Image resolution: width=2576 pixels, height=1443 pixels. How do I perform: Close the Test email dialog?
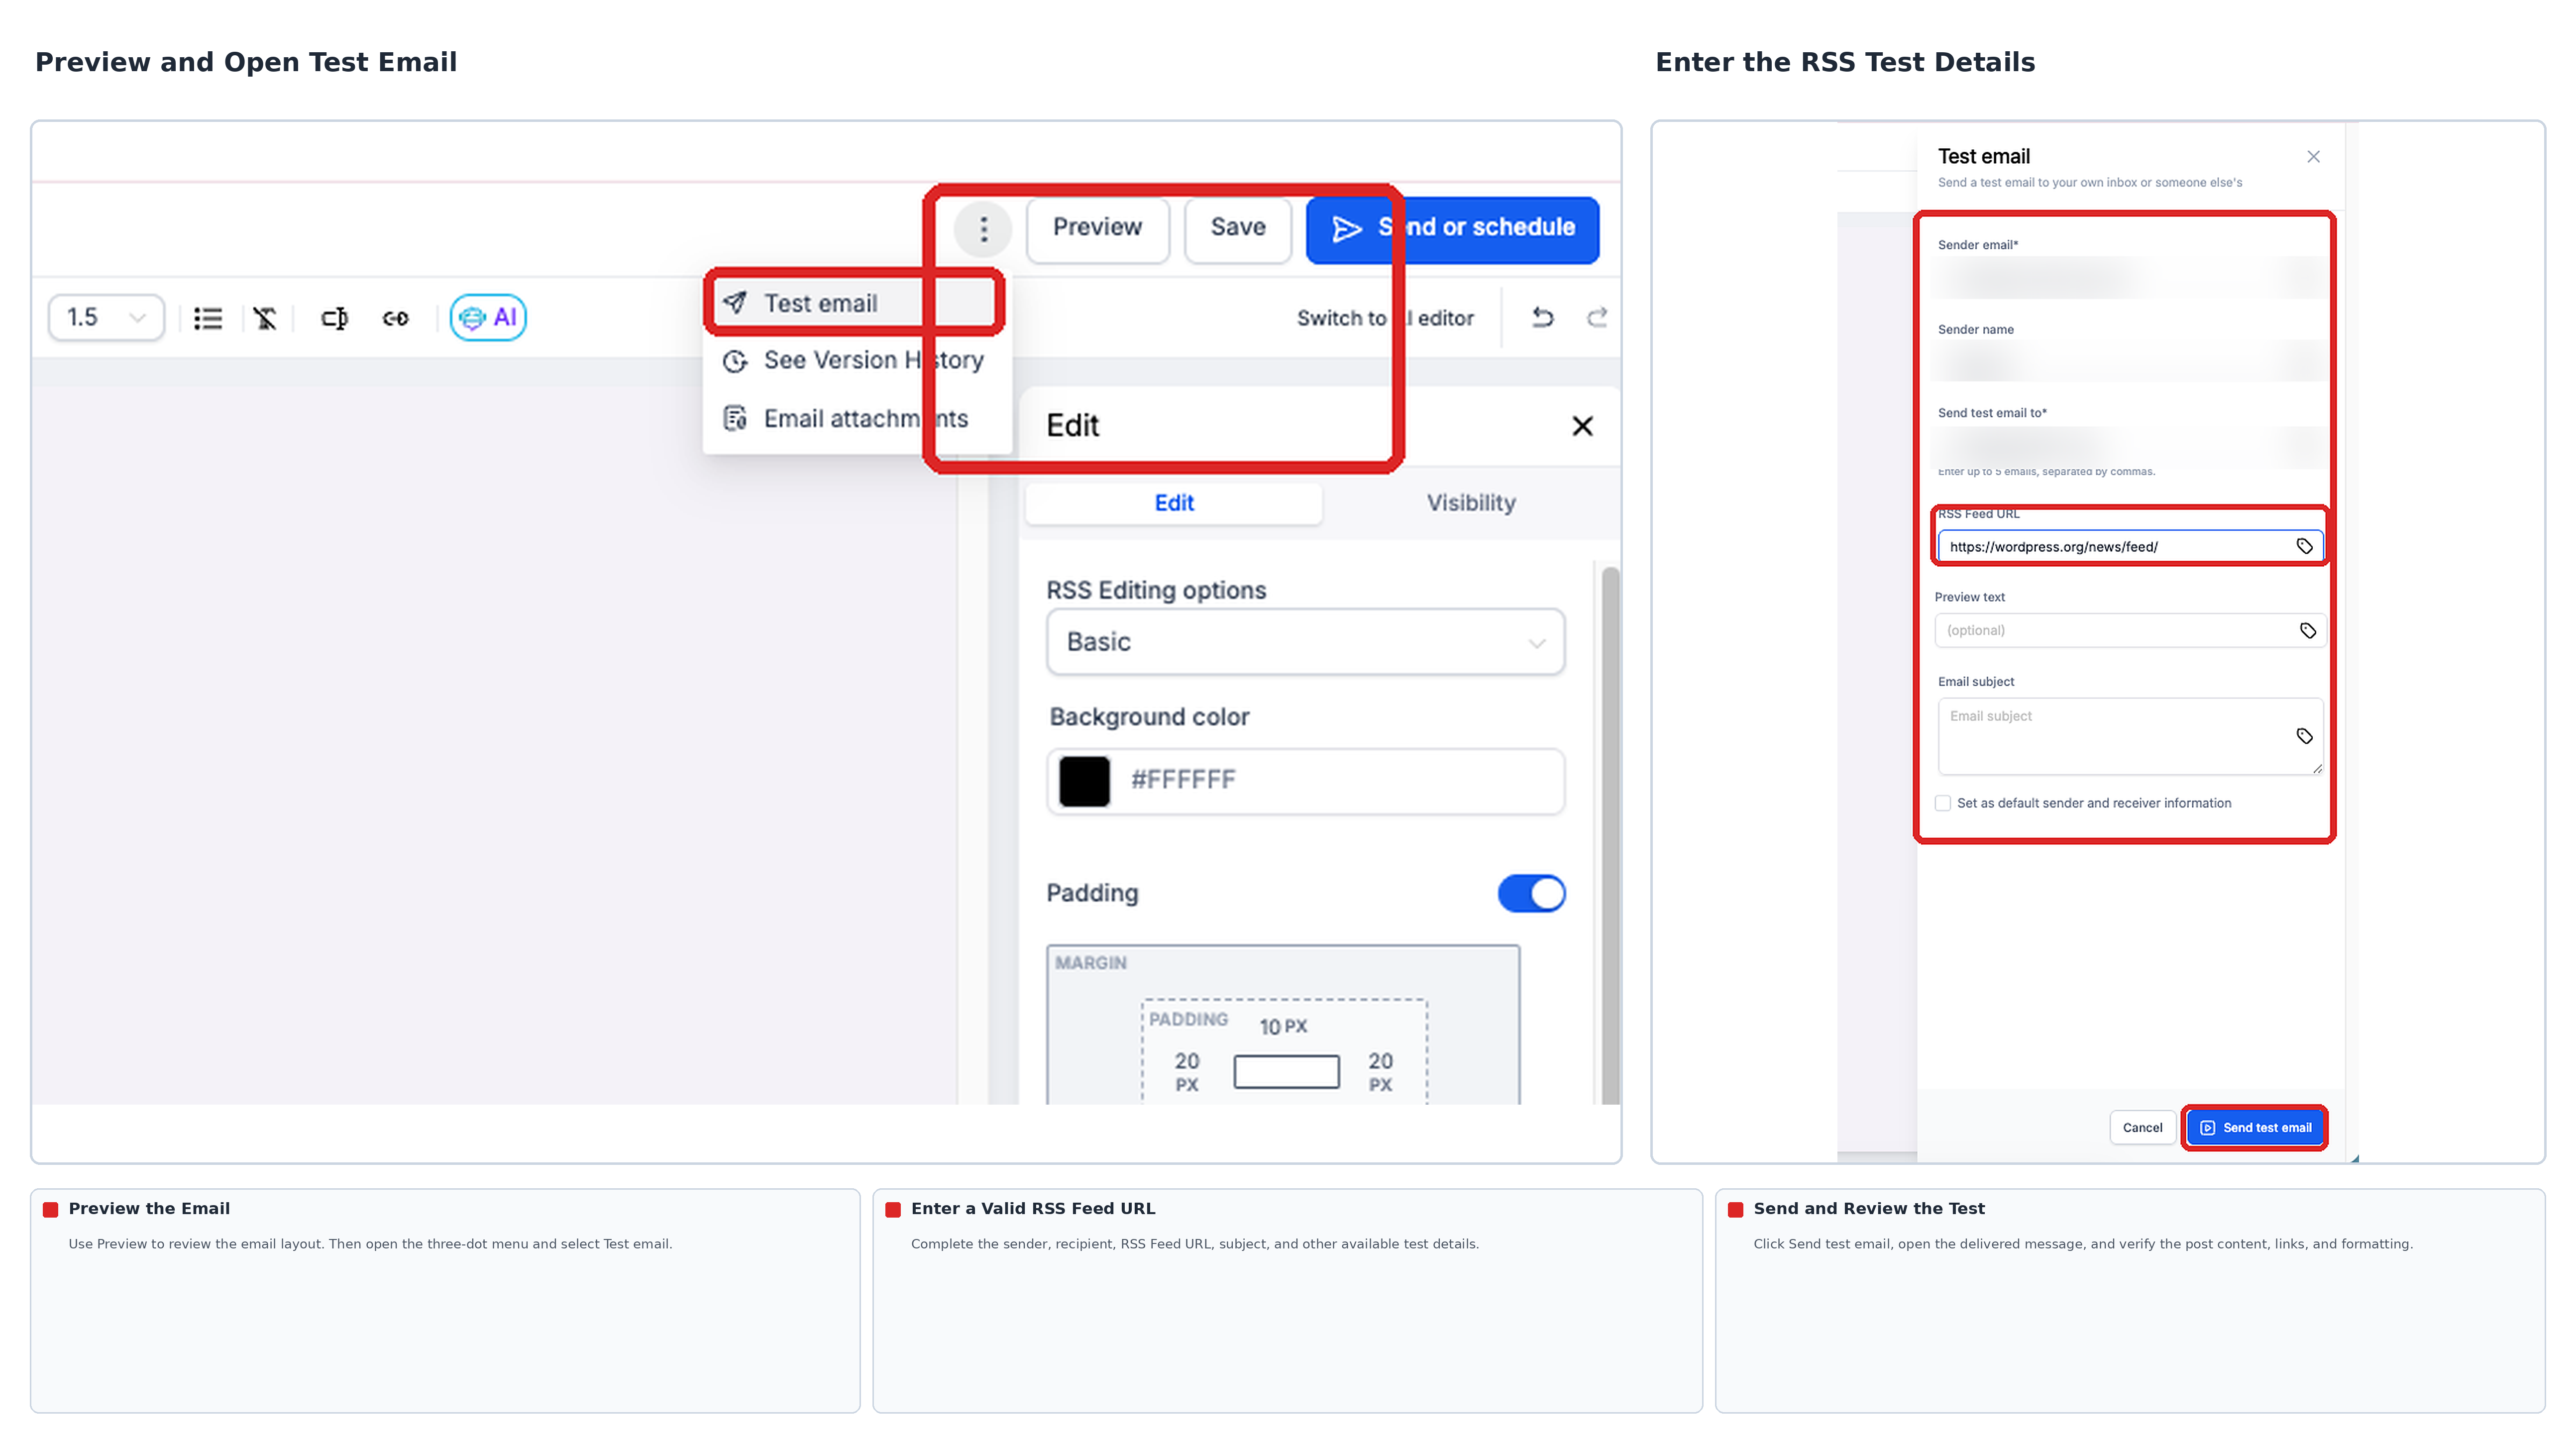point(2313,157)
